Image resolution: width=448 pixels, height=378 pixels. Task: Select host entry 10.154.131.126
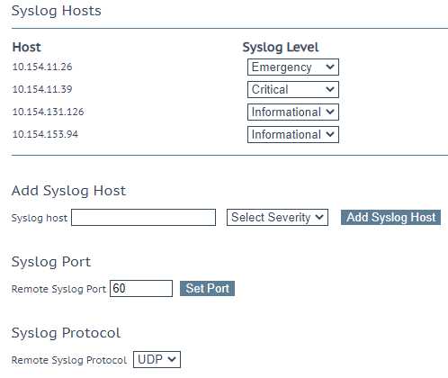tap(48, 112)
